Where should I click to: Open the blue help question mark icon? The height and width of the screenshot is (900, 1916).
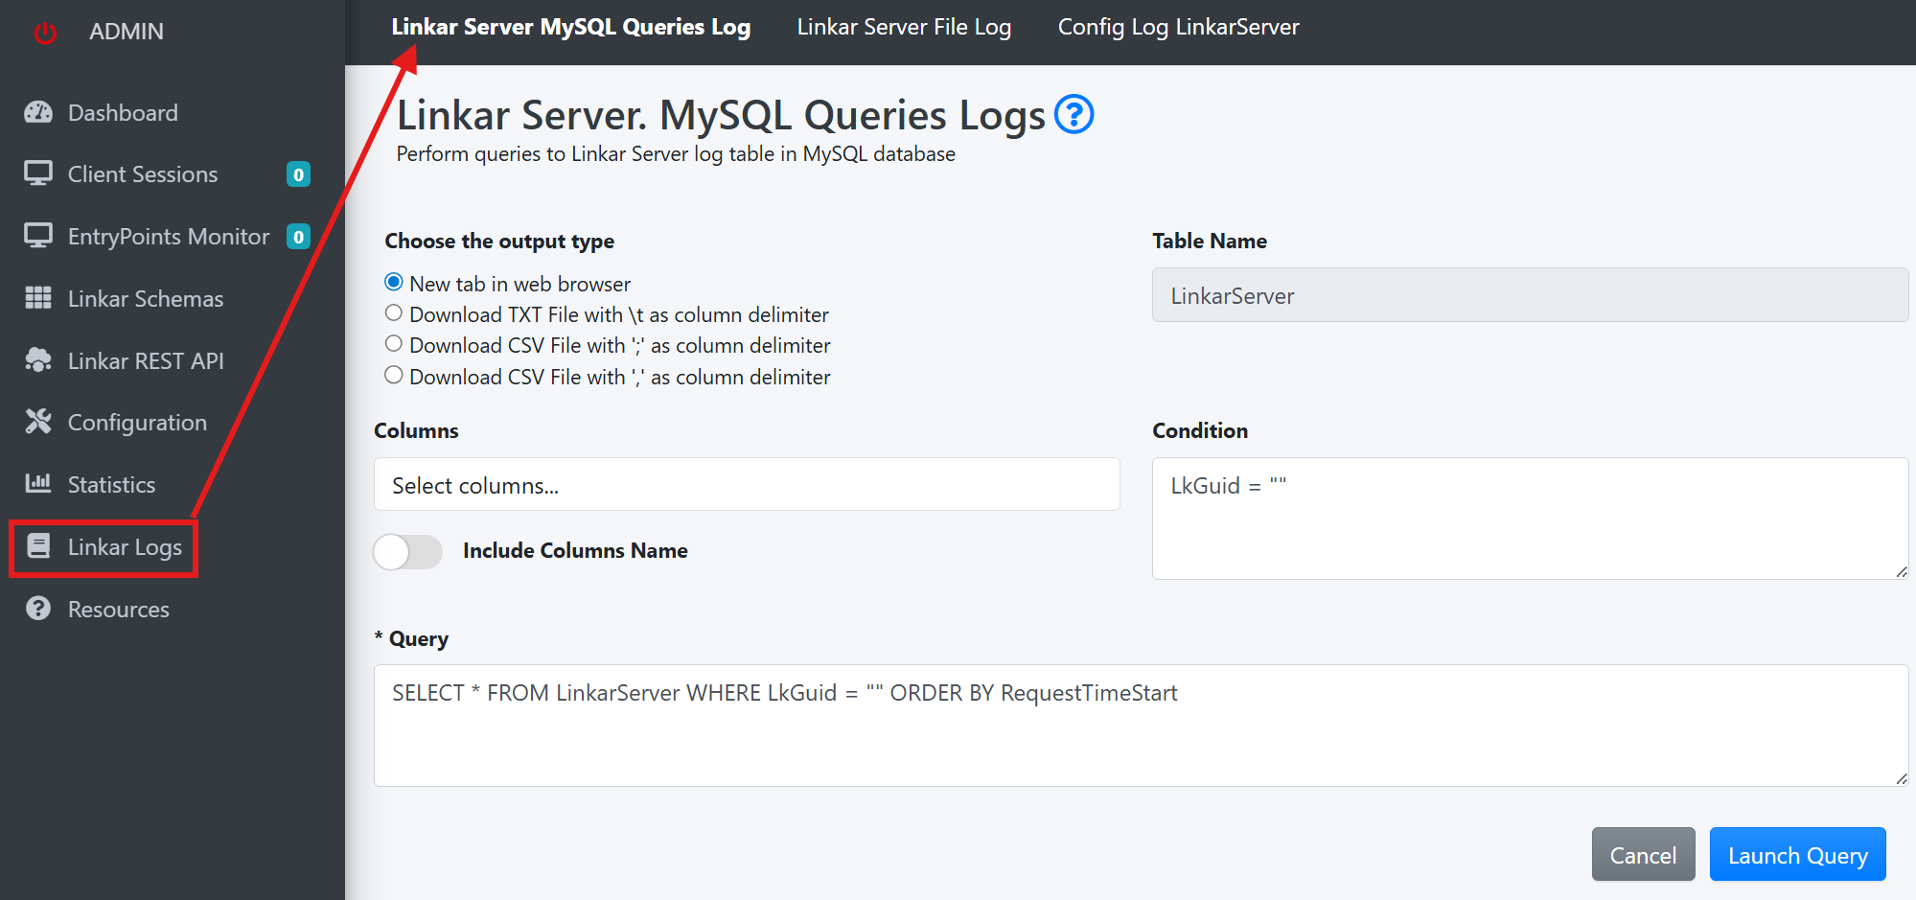point(1073,115)
